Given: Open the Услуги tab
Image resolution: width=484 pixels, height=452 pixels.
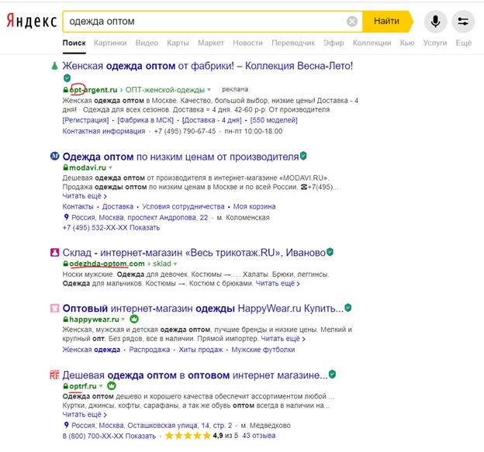Looking at the screenshot, I should (434, 43).
